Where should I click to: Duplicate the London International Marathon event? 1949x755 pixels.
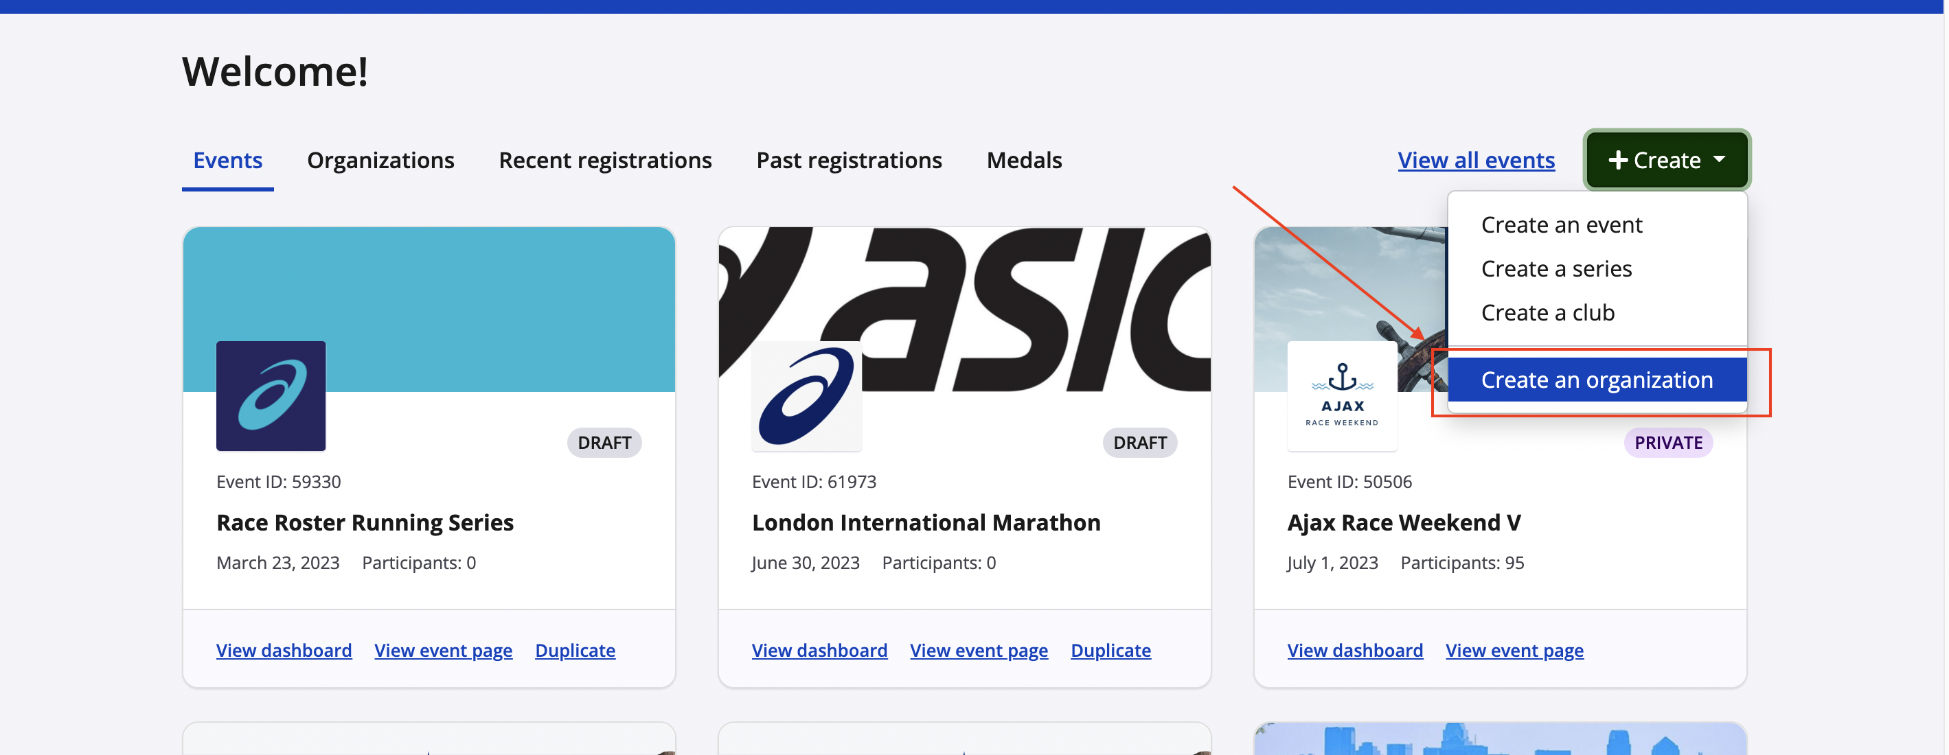click(x=1110, y=651)
